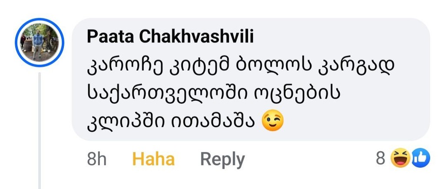Reply to Paata's comment
Viewport: 445px width, 189px height.
[x=222, y=159]
